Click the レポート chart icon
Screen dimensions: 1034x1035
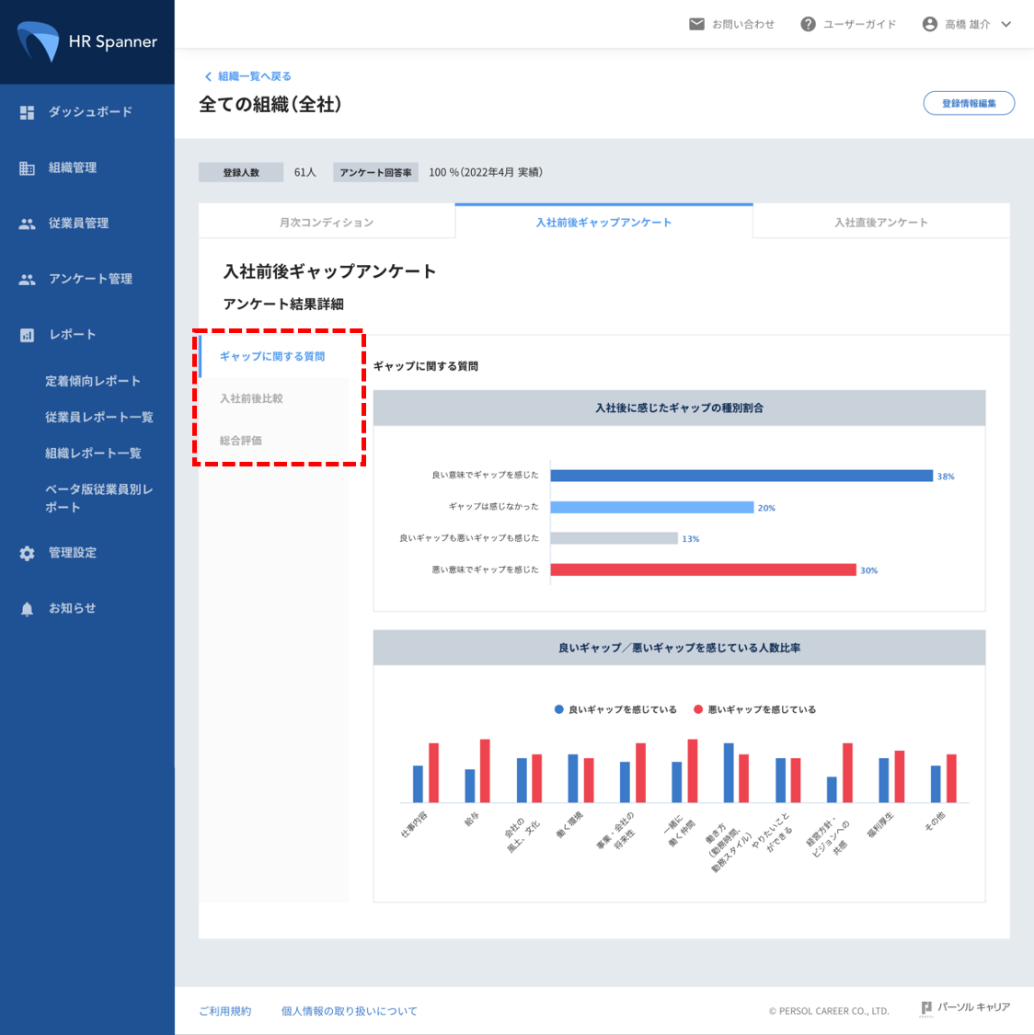(27, 335)
